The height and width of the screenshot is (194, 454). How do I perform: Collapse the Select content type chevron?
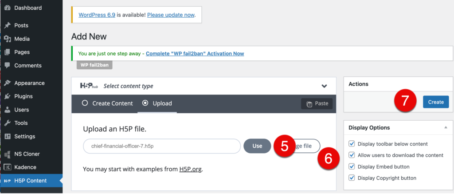(324, 86)
